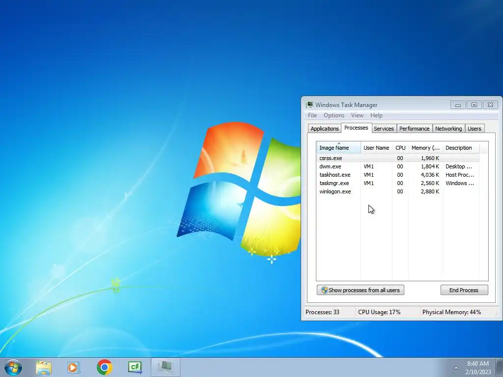Switch to the Services tab

(x=384, y=129)
